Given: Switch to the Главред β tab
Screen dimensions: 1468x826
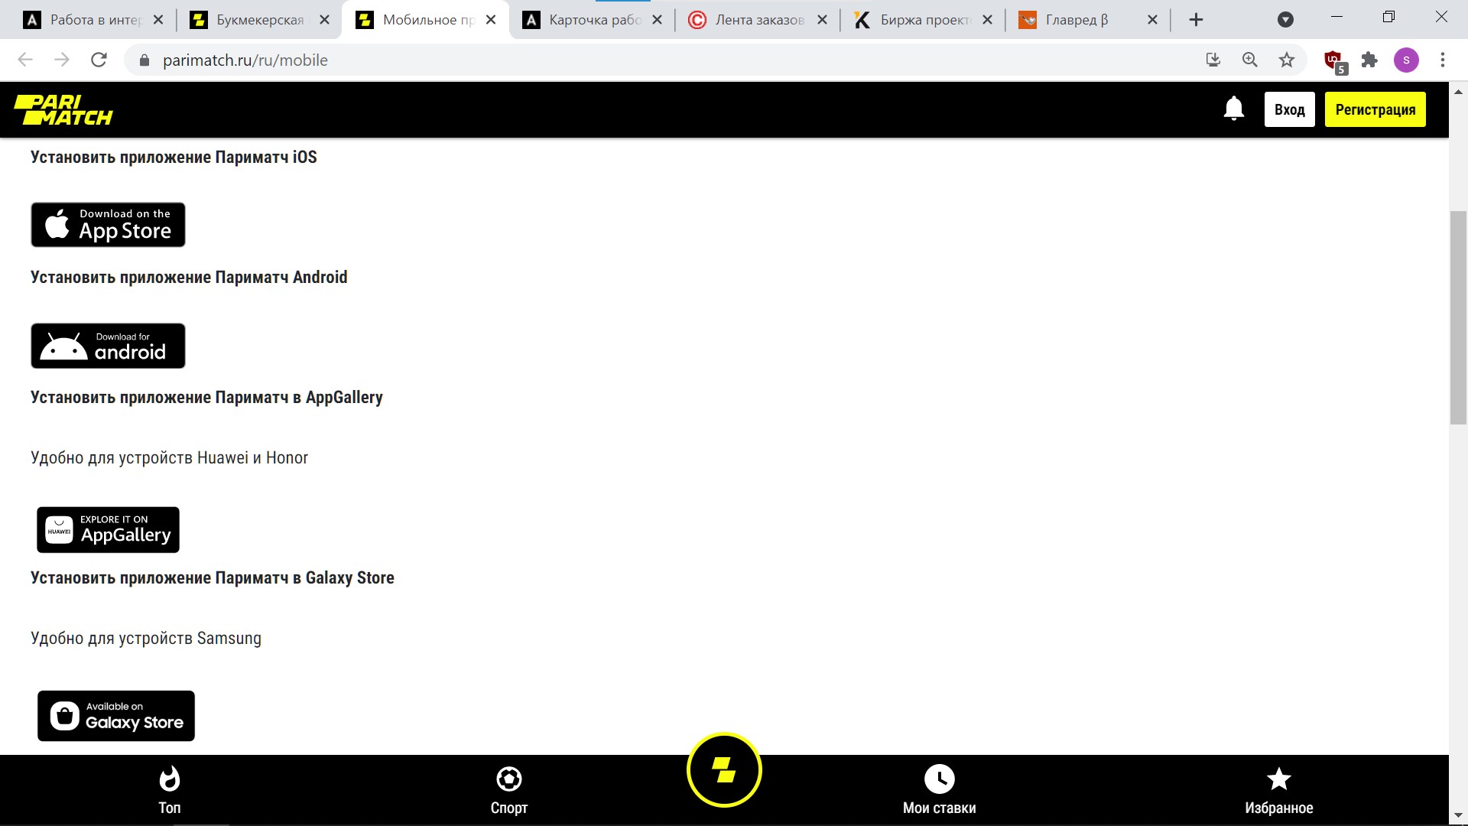Looking at the screenshot, I should [x=1086, y=20].
